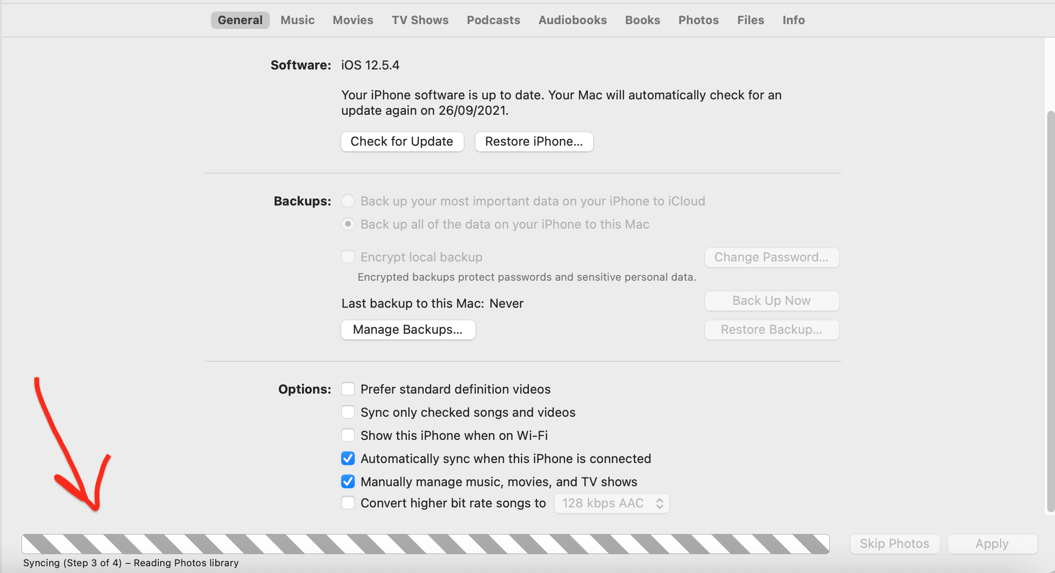The width and height of the screenshot is (1055, 573).
Task: Open the Music tab
Action: [297, 20]
